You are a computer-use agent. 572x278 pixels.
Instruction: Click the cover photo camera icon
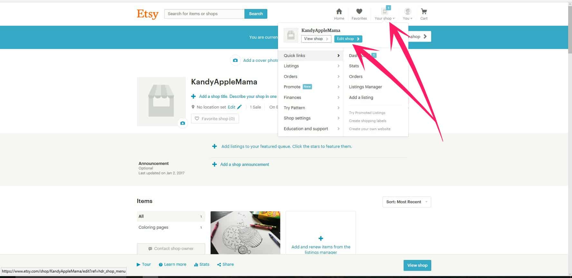click(x=235, y=60)
